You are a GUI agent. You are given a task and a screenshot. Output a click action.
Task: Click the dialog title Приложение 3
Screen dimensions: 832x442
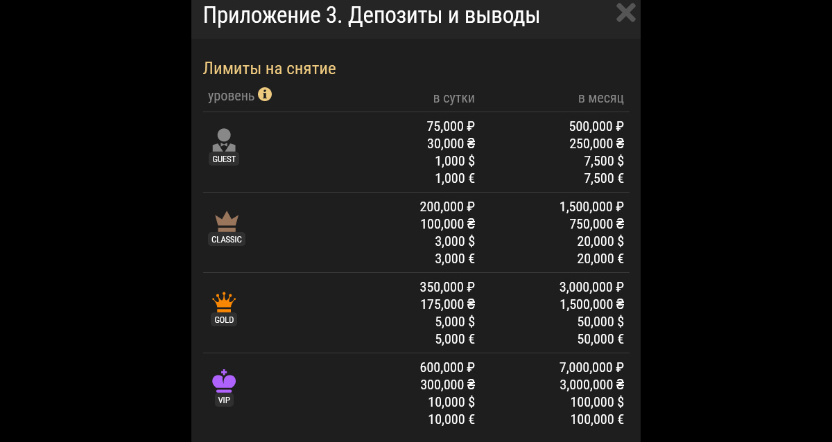tap(371, 15)
